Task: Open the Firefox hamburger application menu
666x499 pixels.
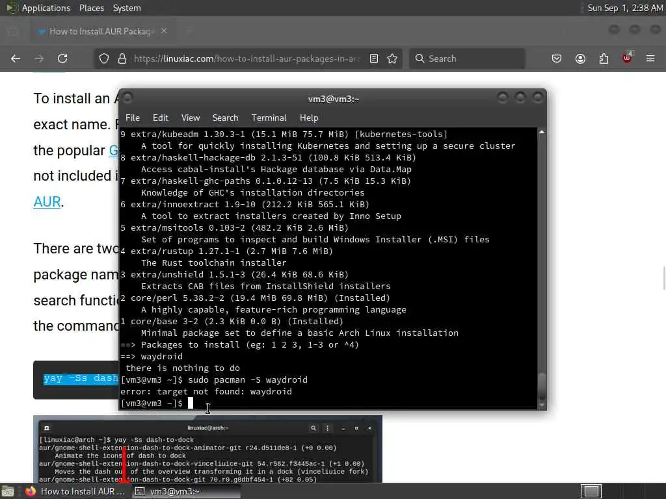Action: 650,58
